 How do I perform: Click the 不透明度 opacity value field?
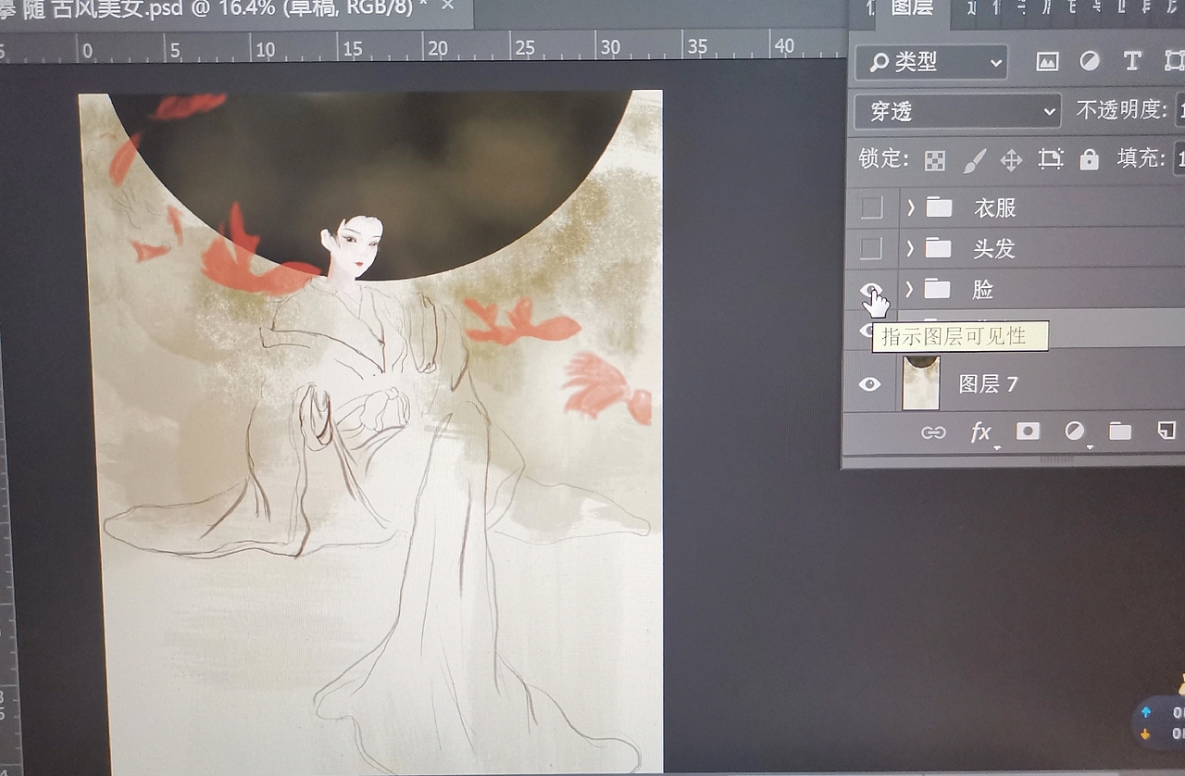click(x=1180, y=110)
